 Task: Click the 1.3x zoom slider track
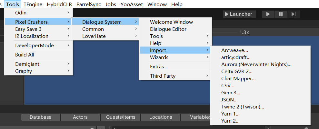tap(224, 32)
